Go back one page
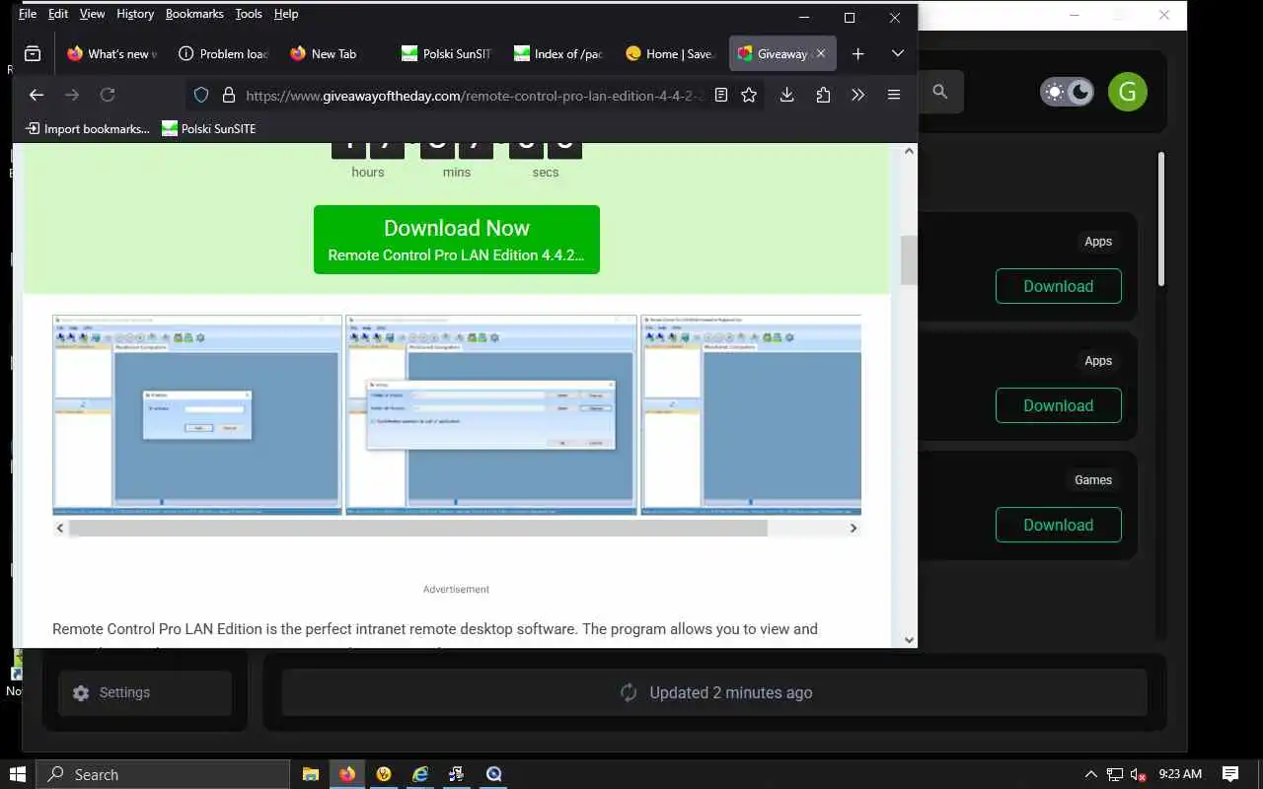This screenshot has height=789, width=1263. coord(37,95)
